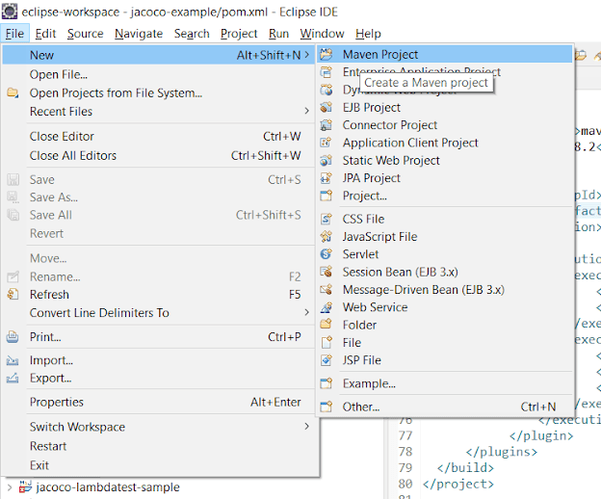Expand the Switch Workspace submenu arrow
Screen dimensions: 601x499
tap(306, 427)
